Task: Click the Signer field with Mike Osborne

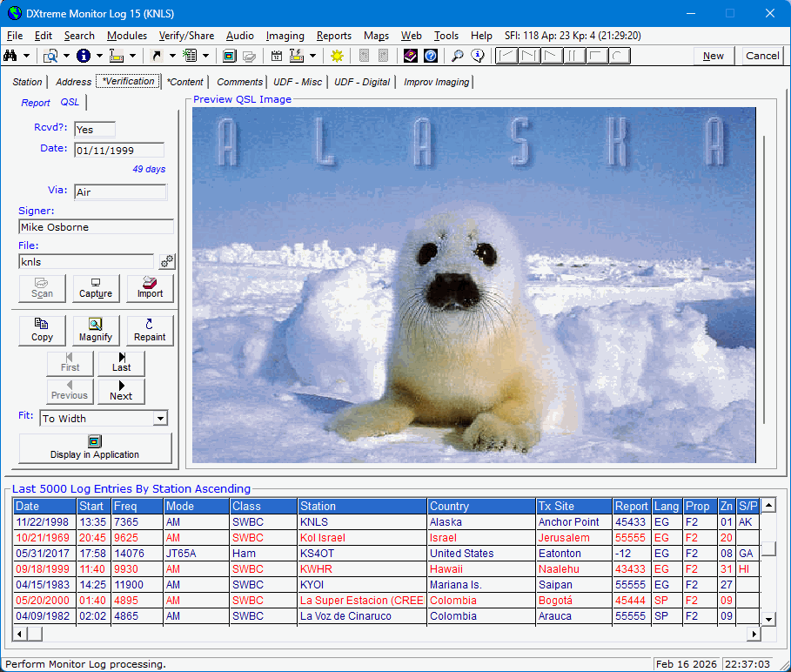Action: coord(96,227)
